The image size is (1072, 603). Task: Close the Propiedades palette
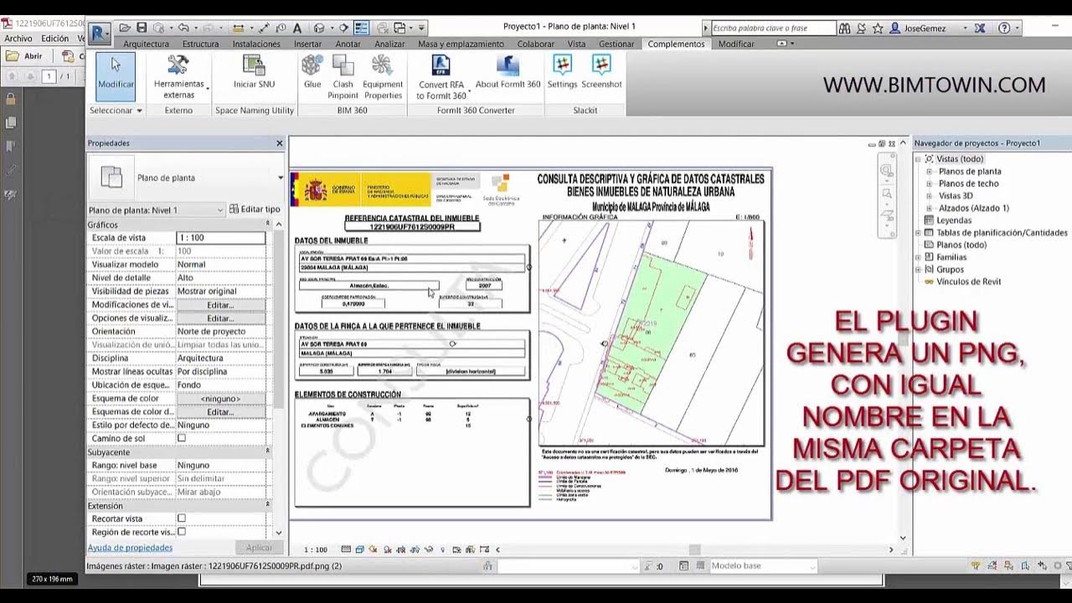280,143
